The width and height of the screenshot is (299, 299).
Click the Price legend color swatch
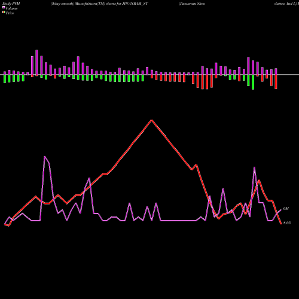coord(4,13)
